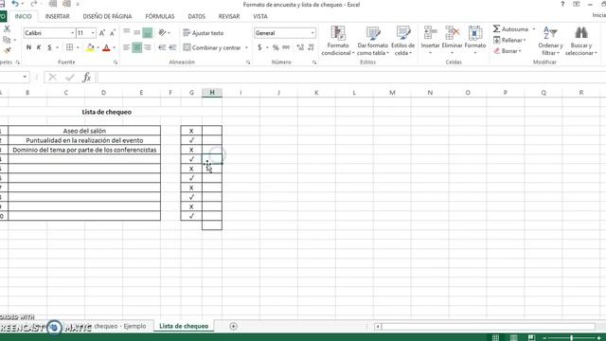Apply thousands separator (000) style
This screenshot has height=341, width=606.
click(x=286, y=47)
